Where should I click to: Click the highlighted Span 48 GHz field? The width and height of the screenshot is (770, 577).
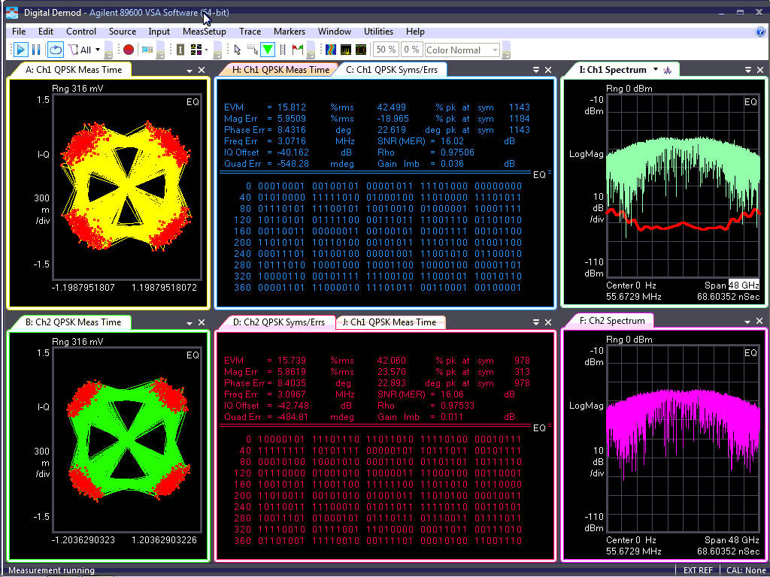click(743, 285)
